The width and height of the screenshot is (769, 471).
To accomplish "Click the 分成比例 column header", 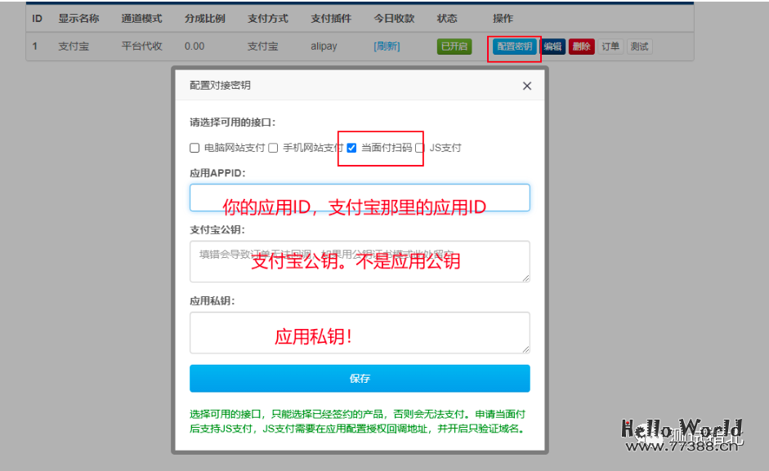I will click(x=205, y=19).
